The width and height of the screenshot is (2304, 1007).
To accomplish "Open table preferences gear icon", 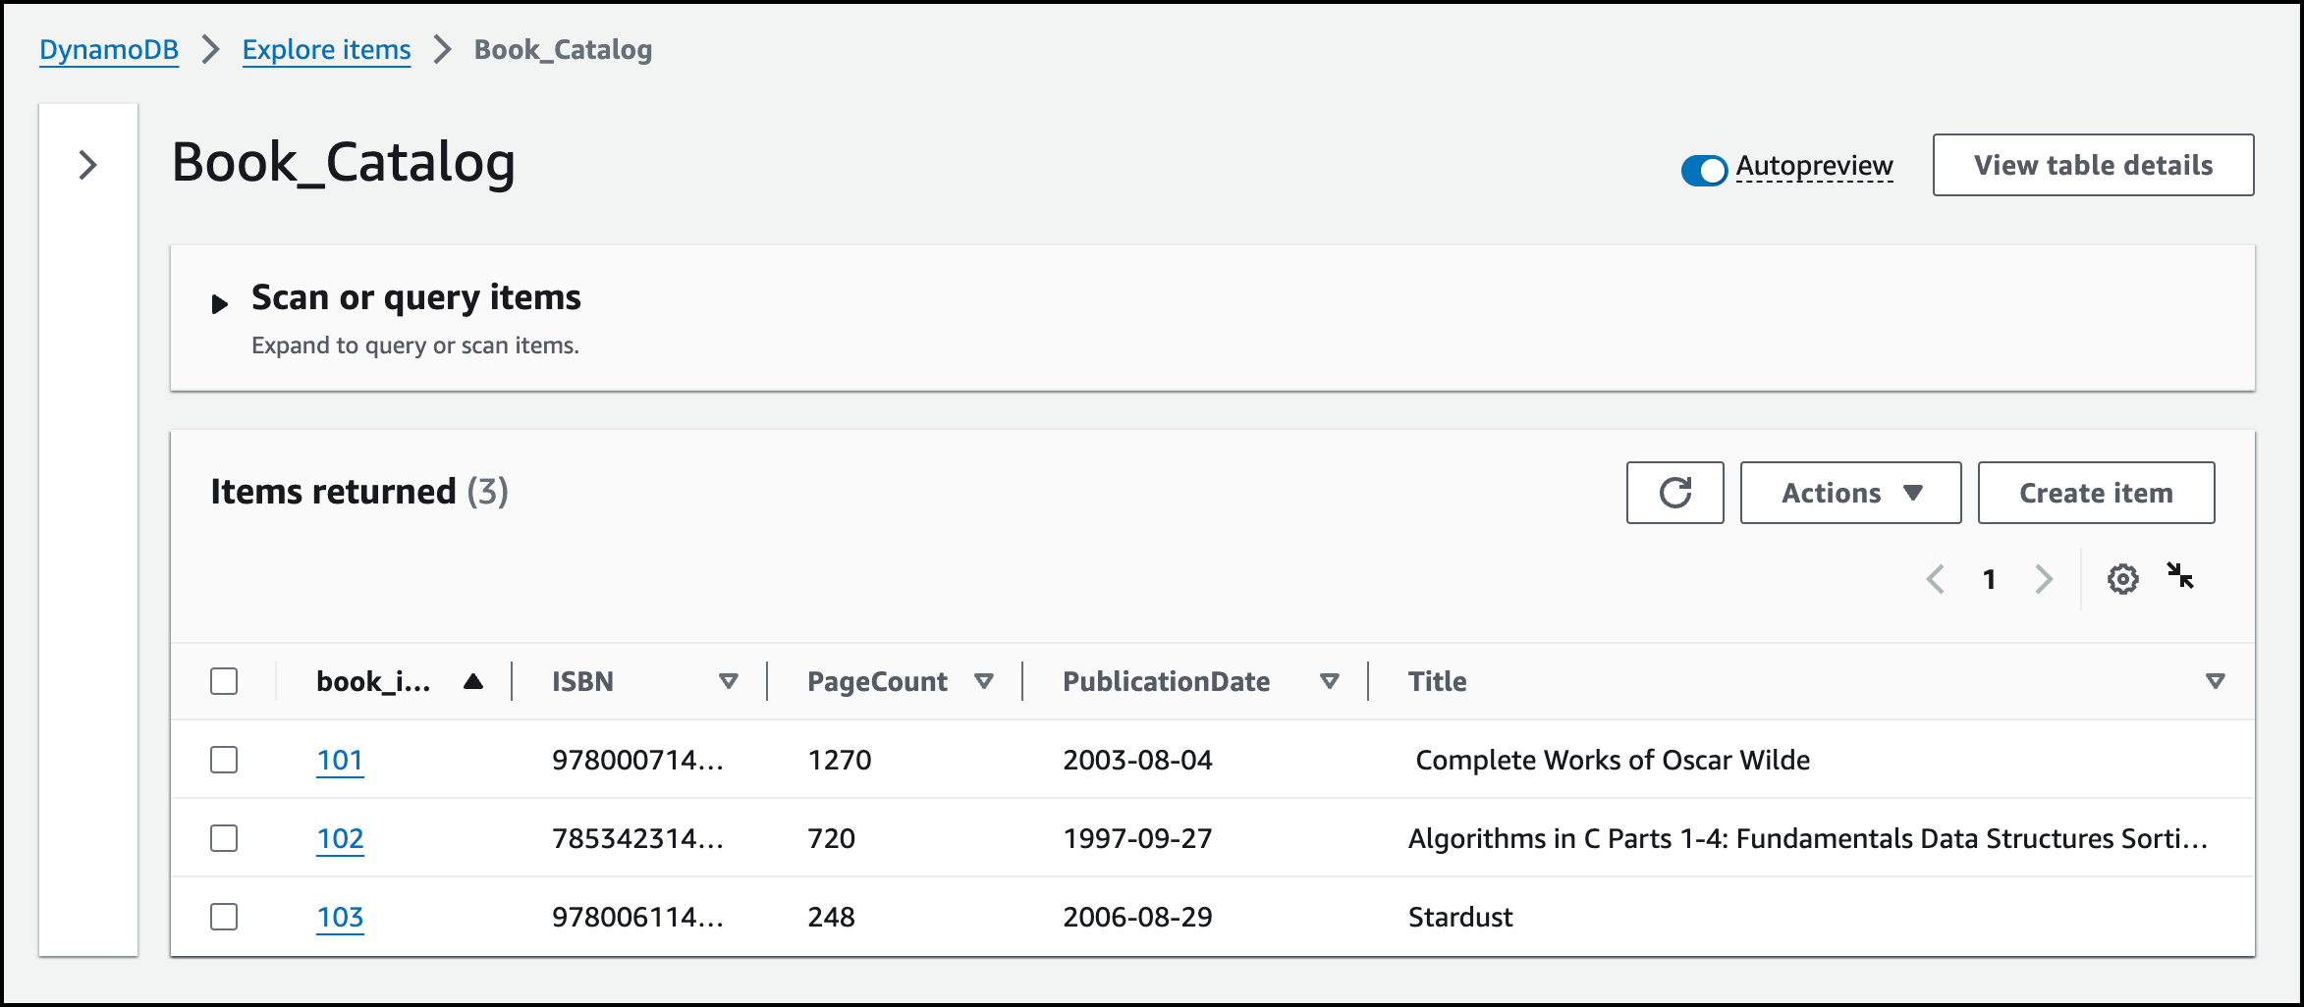I will 2122,579.
